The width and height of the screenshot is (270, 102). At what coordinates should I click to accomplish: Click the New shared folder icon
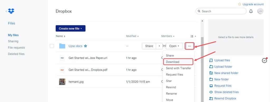tap(211, 73)
